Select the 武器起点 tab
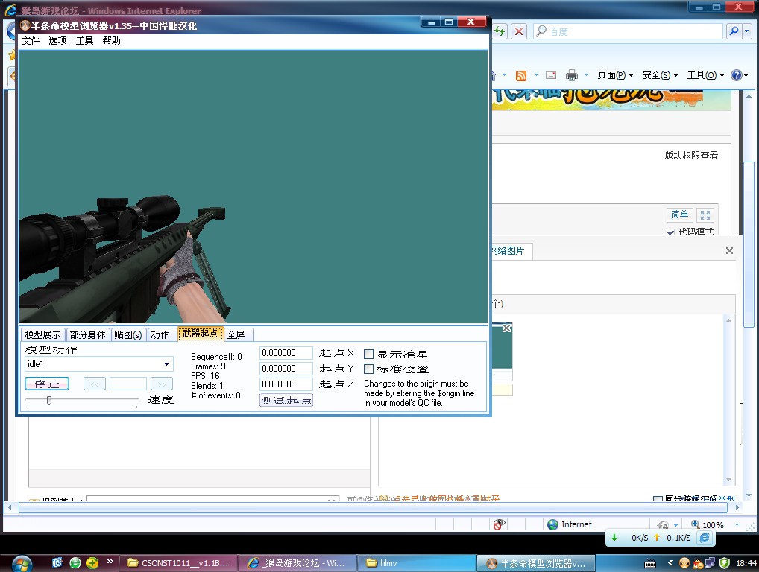Image resolution: width=759 pixels, height=572 pixels. pyautogui.click(x=200, y=334)
